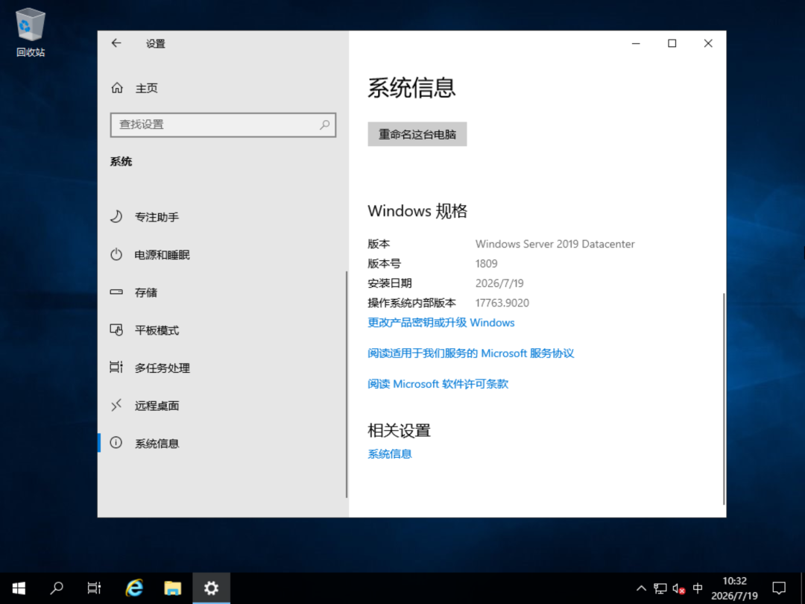Select text Windows Server 2019 Datacenter
Screen dimensions: 805x604
pos(555,244)
